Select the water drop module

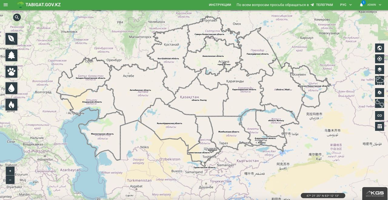click(x=12, y=88)
